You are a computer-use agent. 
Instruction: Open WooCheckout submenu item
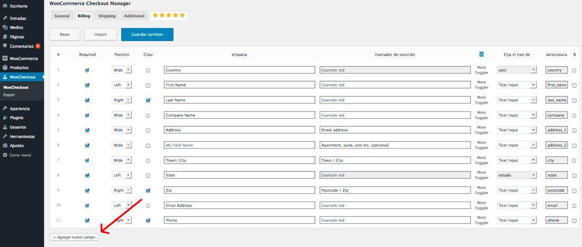tap(15, 88)
